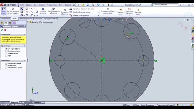Select the Ellipse sketch tool
Screen dimensions: 194x109
tap(32, 12)
